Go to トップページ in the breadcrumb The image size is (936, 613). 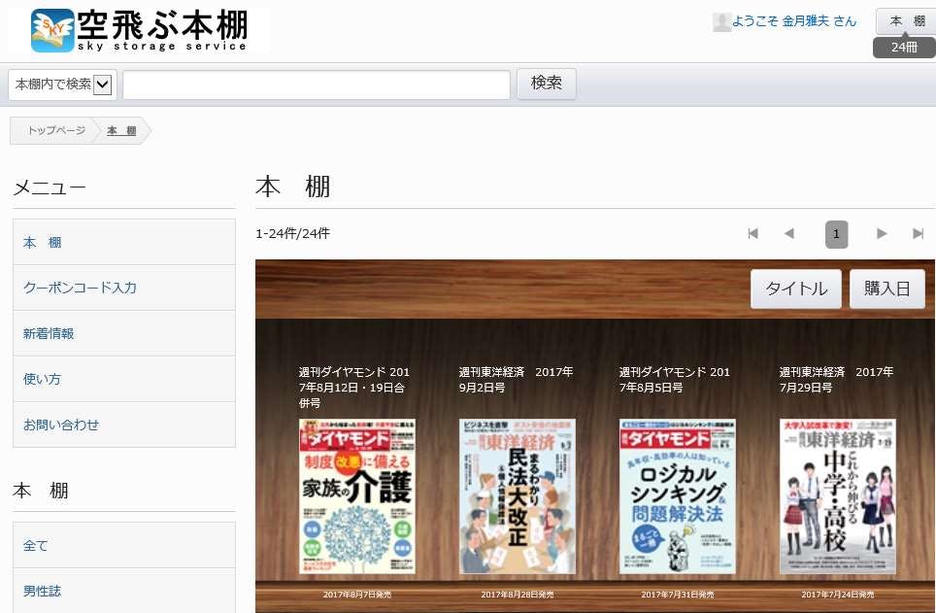(56, 130)
